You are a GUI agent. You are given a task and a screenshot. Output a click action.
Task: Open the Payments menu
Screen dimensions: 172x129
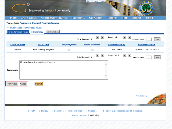click(x=78, y=18)
